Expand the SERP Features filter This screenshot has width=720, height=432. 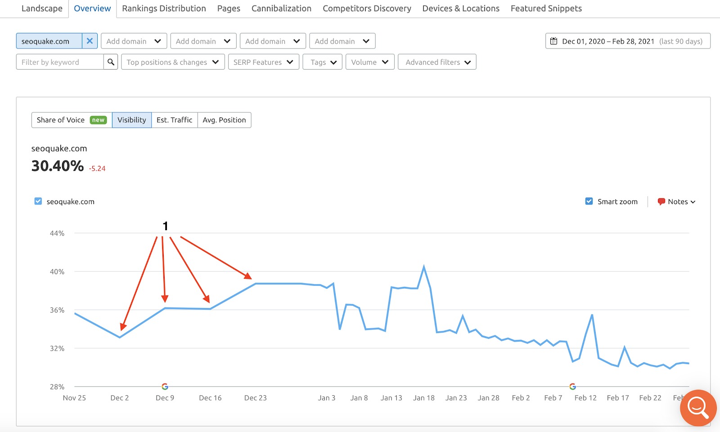pyautogui.click(x=263, y=62)
